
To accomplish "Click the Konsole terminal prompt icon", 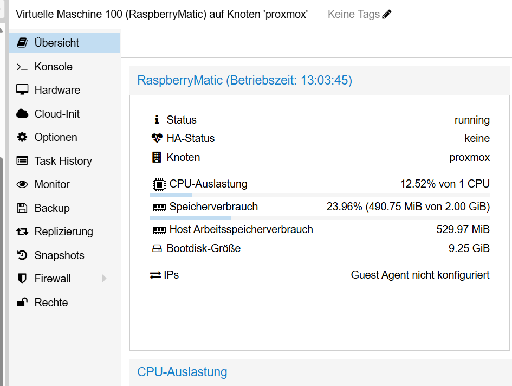I will pyautogui.click(x=22, y=67).
